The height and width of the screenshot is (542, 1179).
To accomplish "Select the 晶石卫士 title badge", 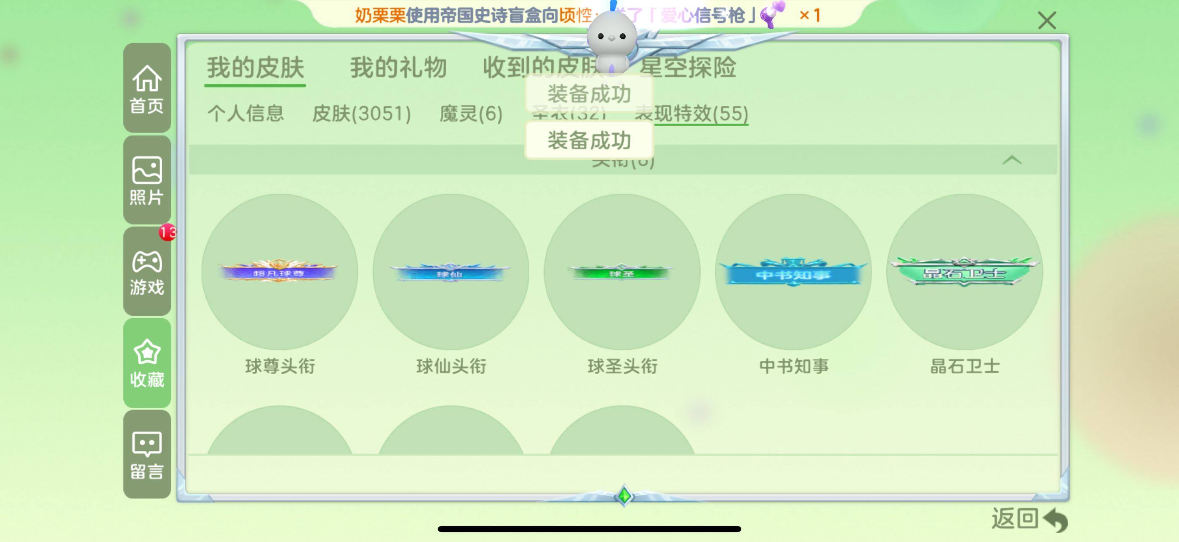I will point(964,272).
